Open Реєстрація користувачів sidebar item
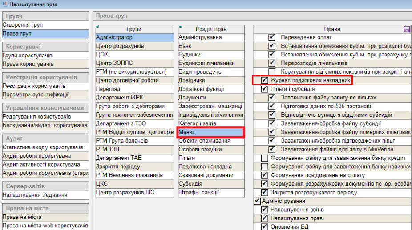The height and width of the screenshot is (230, 412). pos(34,86)
